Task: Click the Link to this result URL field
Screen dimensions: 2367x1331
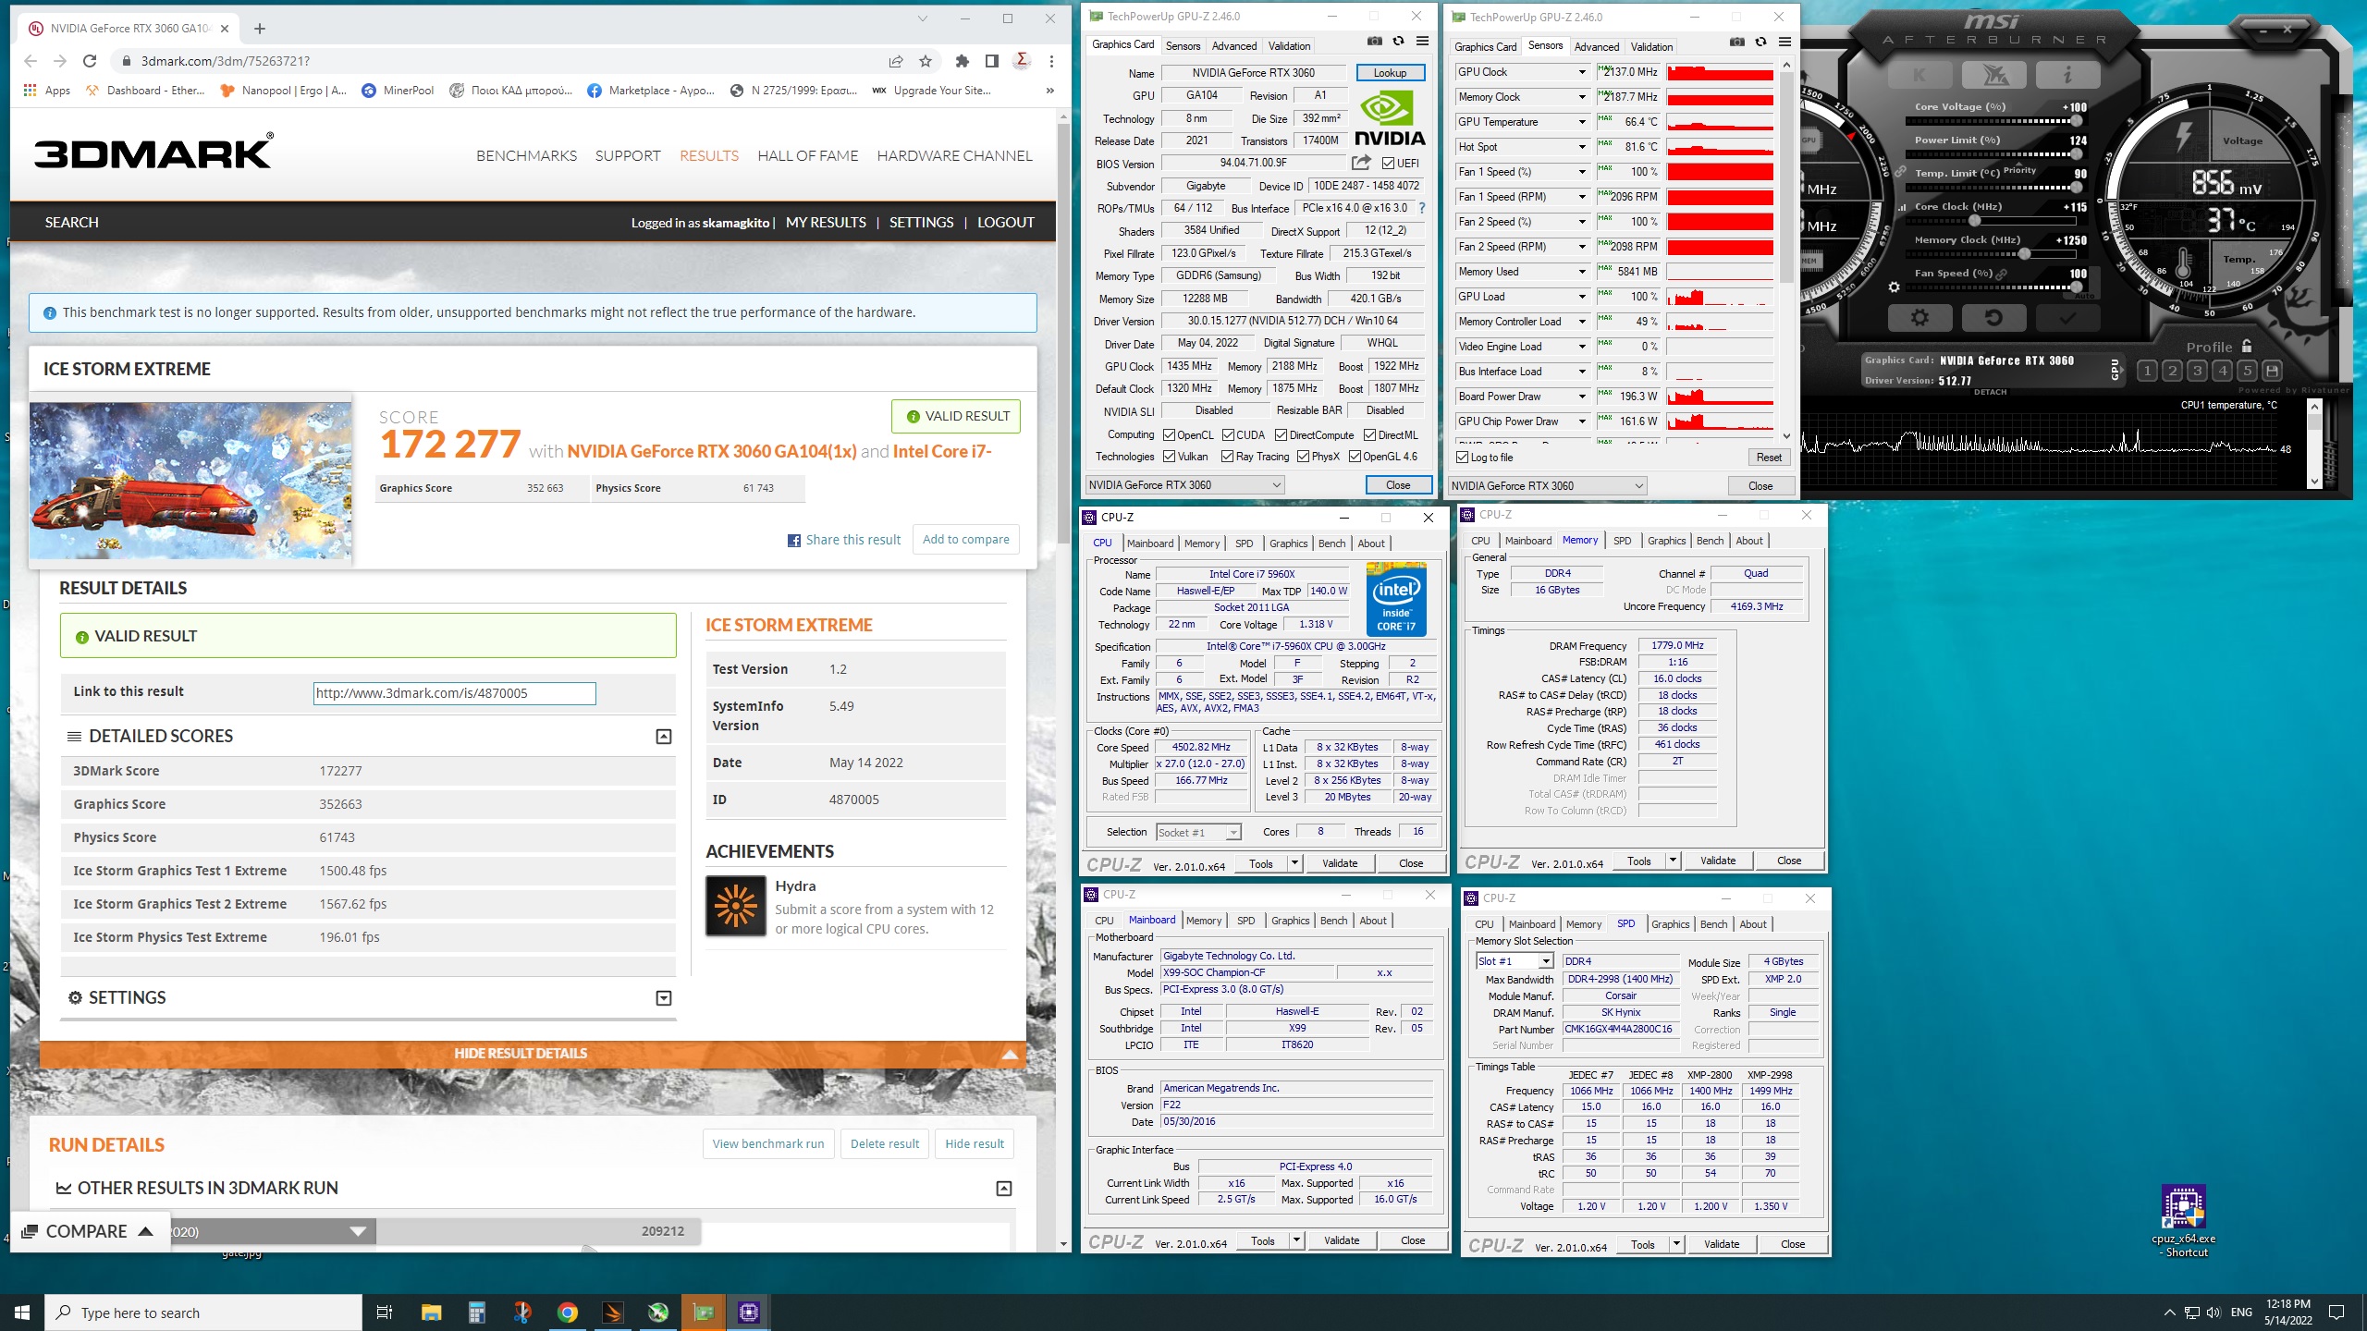Action: [x=454, y=693]
